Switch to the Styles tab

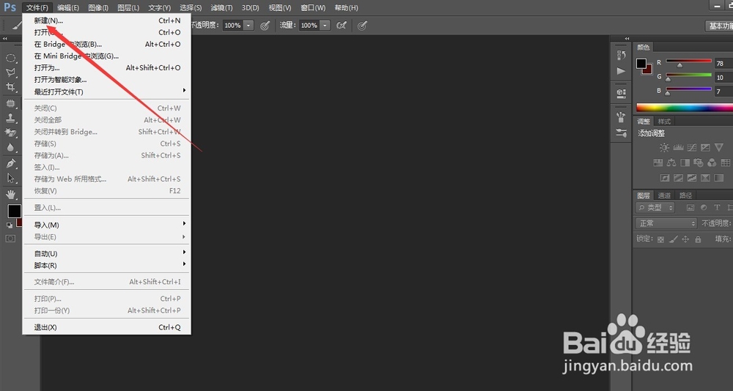click(x=664, y=122)
